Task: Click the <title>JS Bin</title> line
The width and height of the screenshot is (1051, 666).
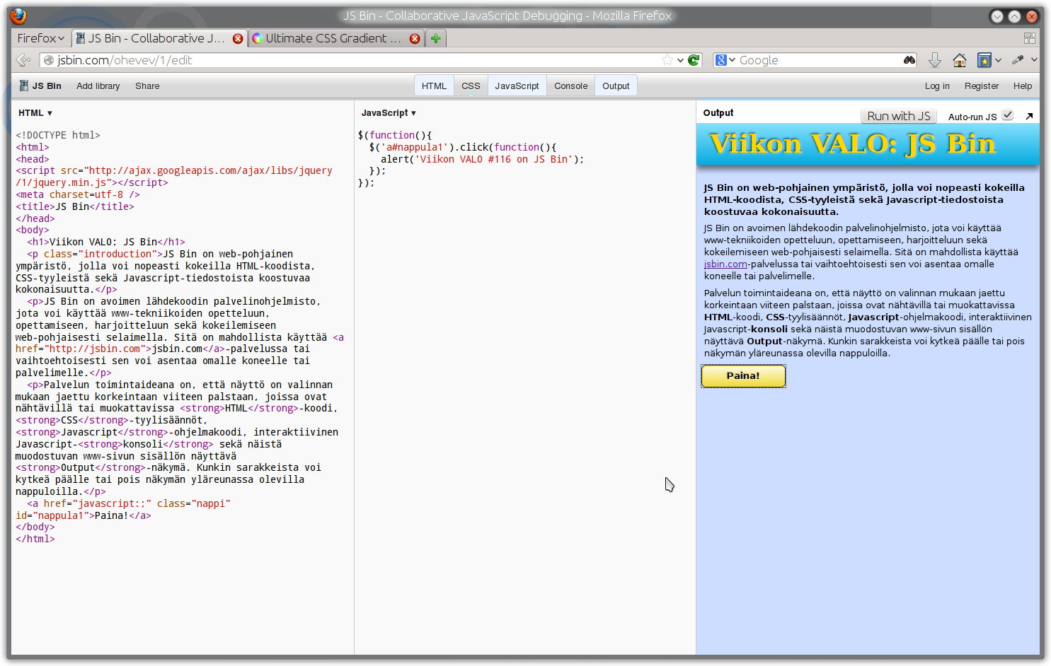Action: pyautogui.click(x=75, y=206)
